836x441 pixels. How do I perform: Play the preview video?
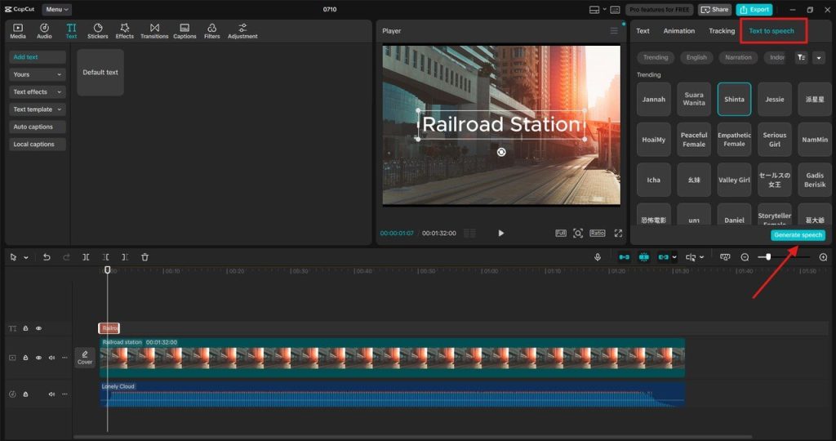click(x=500, y=233)
